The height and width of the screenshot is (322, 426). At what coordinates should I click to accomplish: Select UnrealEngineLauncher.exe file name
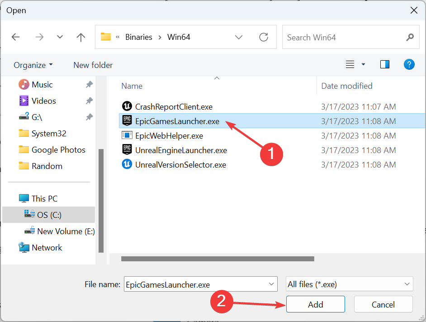tap(181, 150)
